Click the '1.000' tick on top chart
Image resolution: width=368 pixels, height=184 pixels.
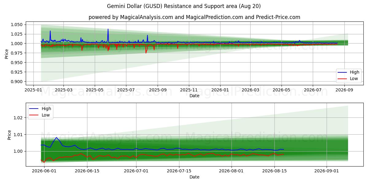coord(17,44)
